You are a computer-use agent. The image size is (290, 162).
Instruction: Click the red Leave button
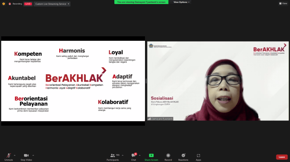coord(282,157)
